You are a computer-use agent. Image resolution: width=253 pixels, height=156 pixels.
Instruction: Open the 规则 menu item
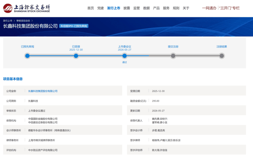176,8
